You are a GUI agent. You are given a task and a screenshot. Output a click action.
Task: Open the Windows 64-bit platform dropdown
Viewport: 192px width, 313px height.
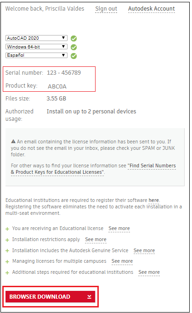tap(36, 47)
